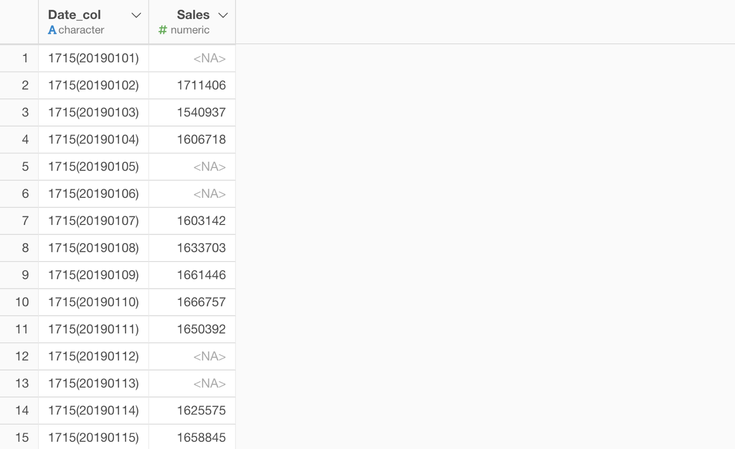Click cell 1715(20190102) in Date_col
The height and width of the screenshot is (449, 735).
point(93,85)
